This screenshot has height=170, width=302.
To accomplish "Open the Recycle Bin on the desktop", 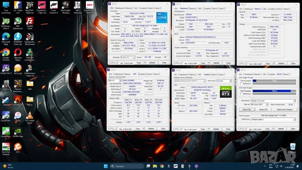I will [293, 148].
